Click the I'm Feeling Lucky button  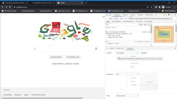point(73,57)
